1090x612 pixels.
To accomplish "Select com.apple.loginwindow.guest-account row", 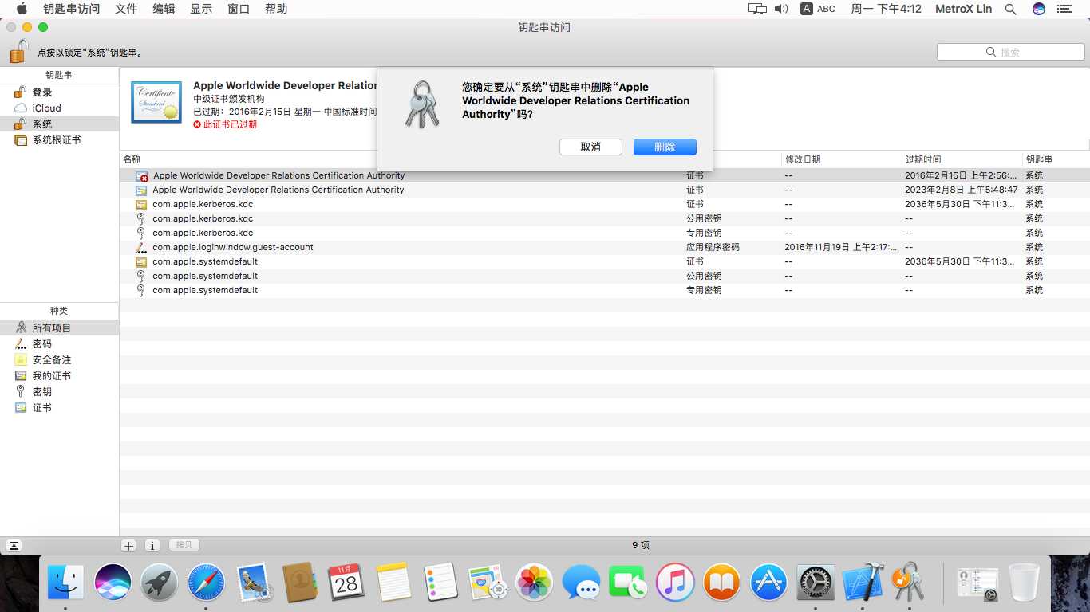I will click(605, 247).
